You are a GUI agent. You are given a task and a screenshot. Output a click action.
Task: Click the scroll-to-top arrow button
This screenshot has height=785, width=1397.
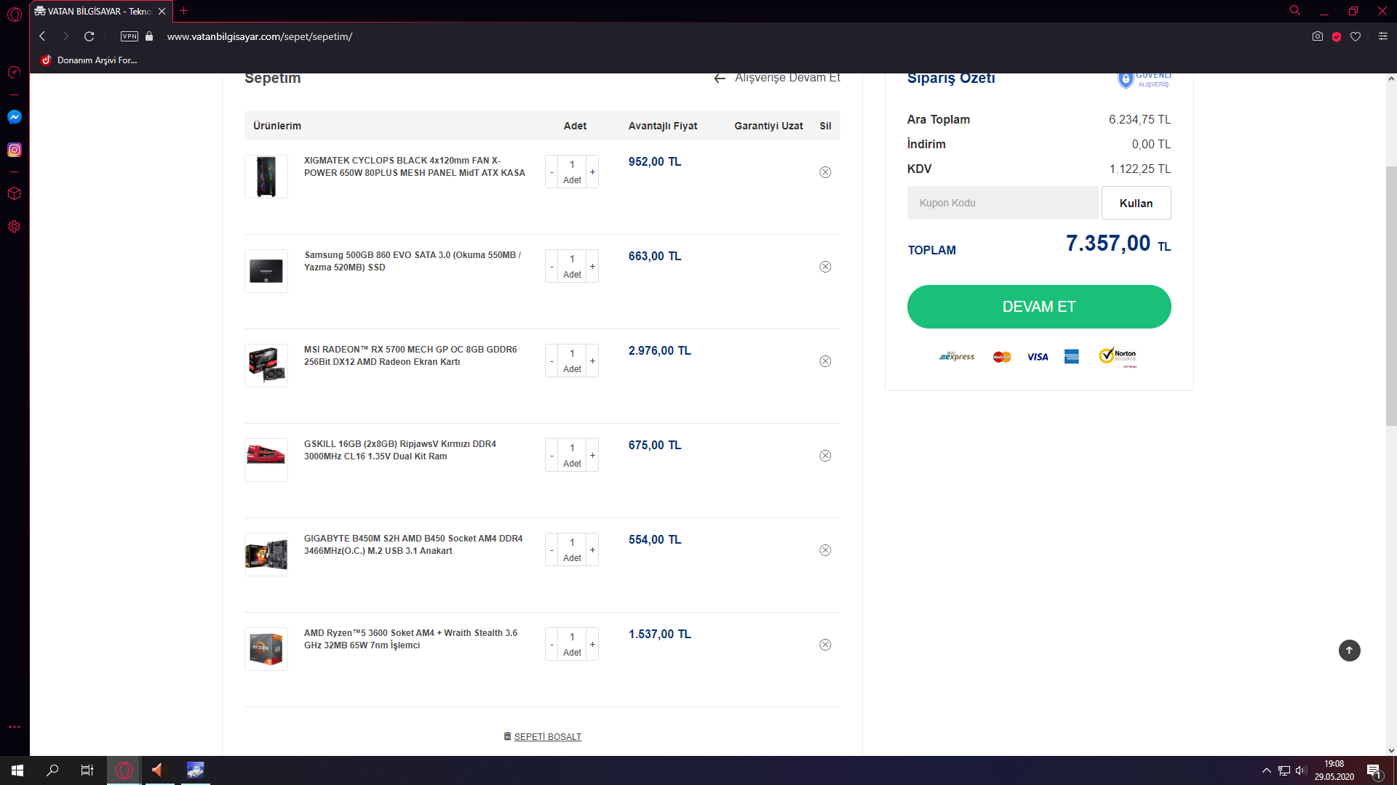(1349, 650)
